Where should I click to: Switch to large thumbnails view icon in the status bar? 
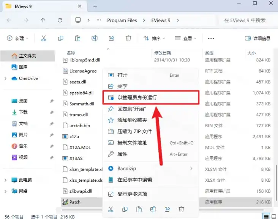(x=274, y=216)
